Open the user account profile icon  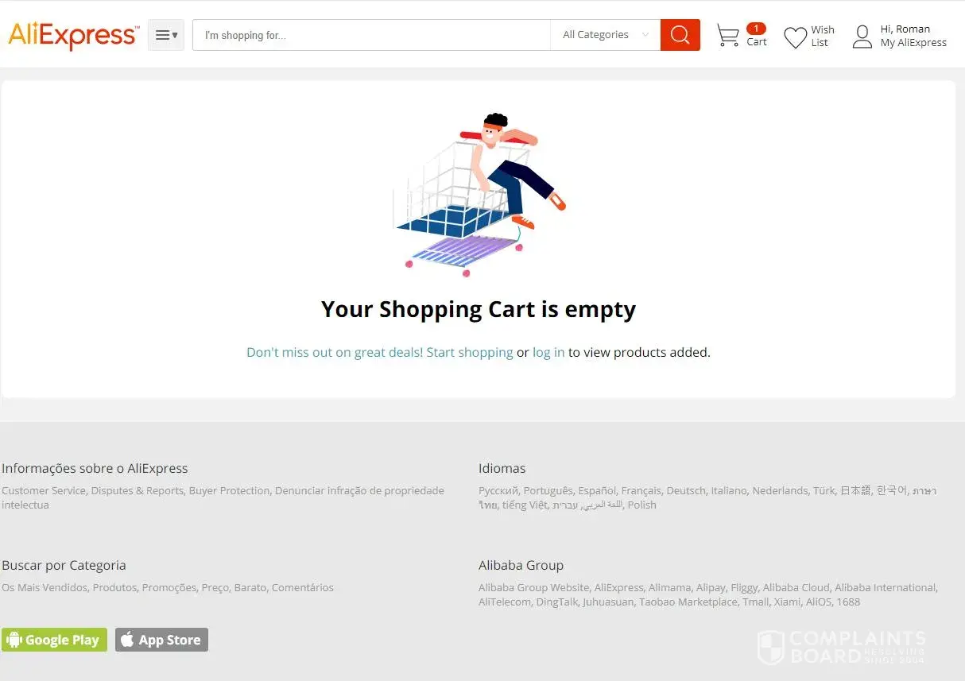tap(862, 37)
